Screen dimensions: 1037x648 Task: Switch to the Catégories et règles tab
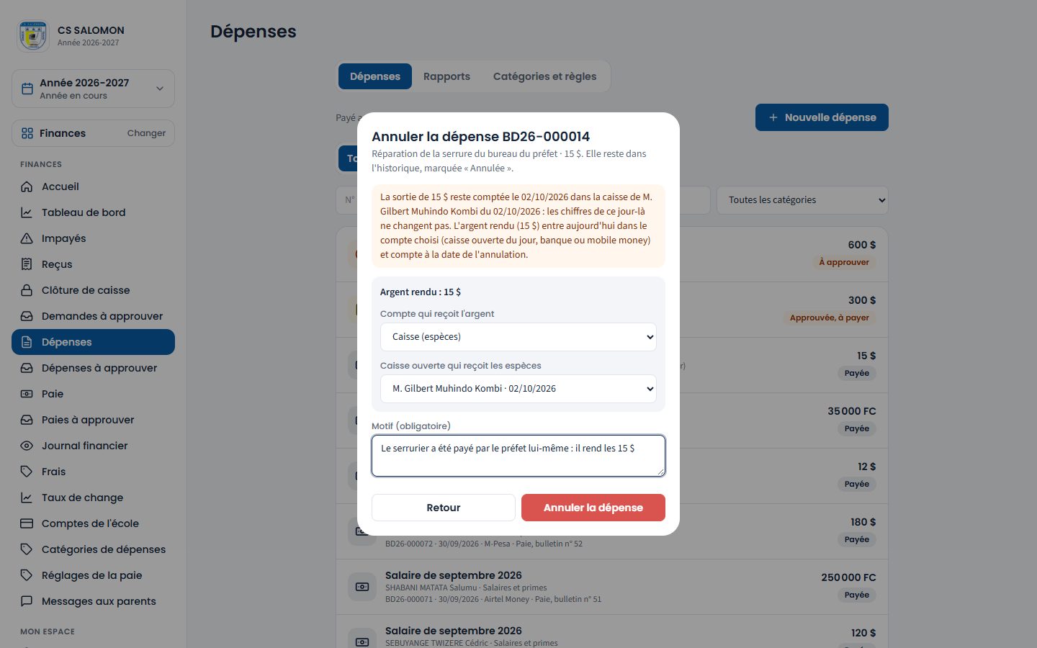tap(544, 76)
